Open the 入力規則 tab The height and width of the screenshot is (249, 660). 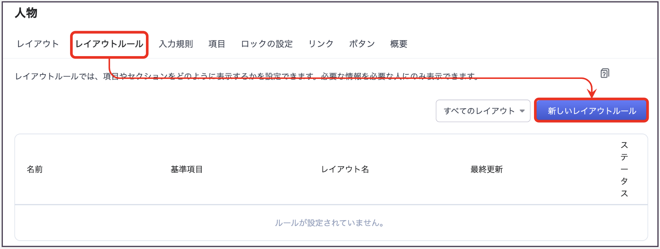pos(176,44)
